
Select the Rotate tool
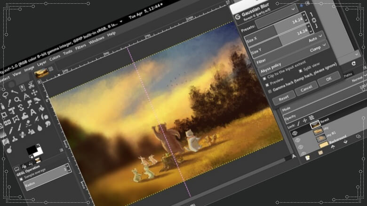click(21, 107)
